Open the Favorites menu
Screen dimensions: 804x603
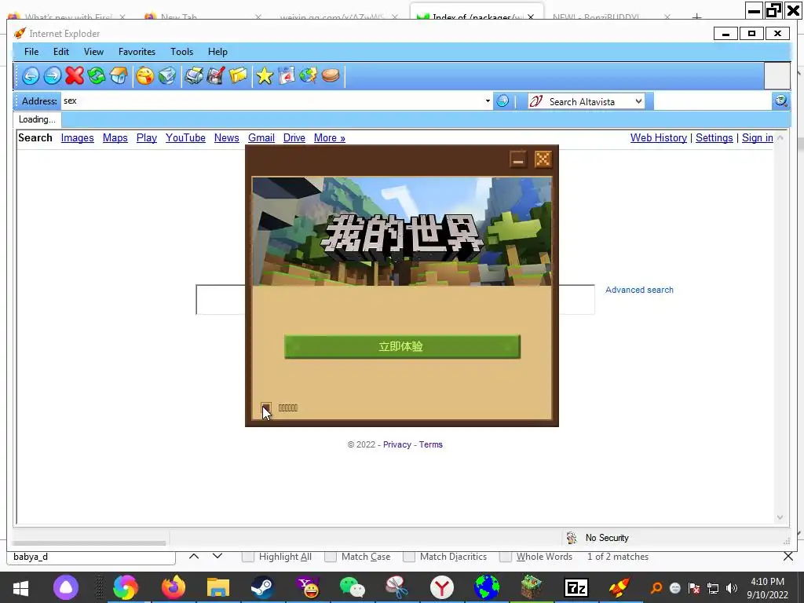[x=137, y=52]
